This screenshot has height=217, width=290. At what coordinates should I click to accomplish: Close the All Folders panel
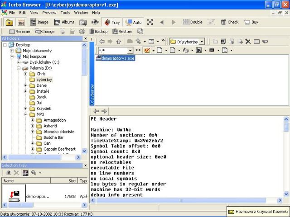[86, 38]
